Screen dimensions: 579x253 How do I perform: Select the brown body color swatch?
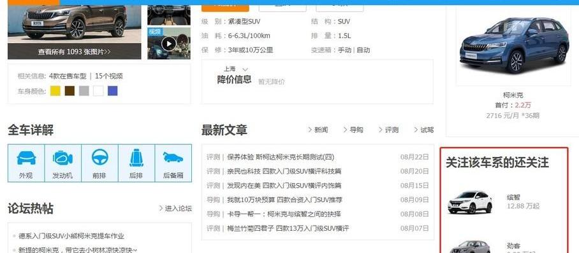70,91
